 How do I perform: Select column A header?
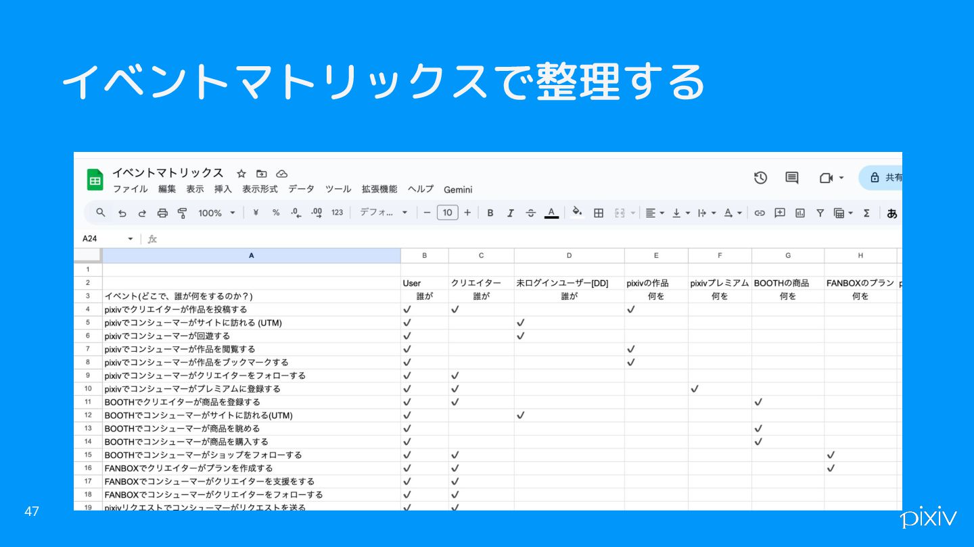coord(251,256)
